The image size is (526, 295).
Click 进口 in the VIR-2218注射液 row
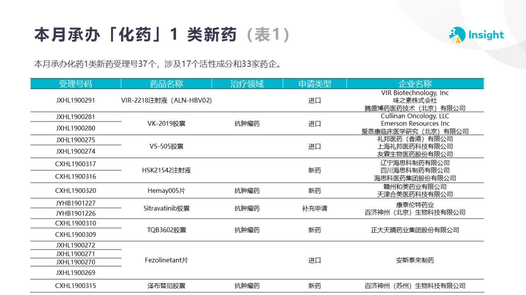click(314, 101)
